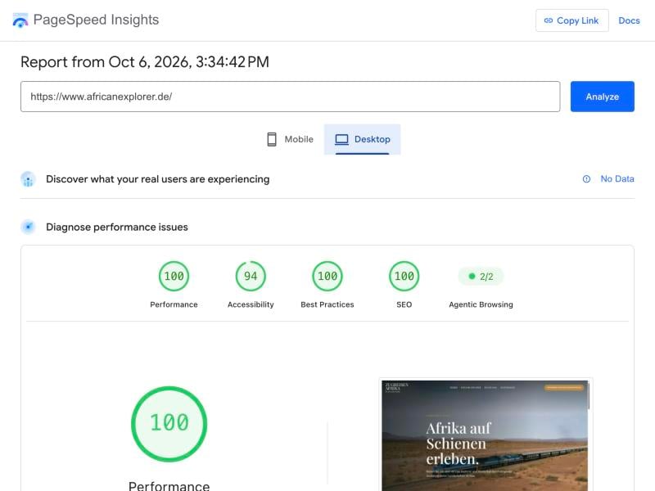This screenshot has width=655, height=491.
Task: Click the laptop icon in the Desktop tab
Action: tap(341, 139)
